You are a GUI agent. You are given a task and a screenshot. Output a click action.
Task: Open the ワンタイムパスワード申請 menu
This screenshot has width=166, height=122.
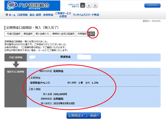click(x=86, y=15)
